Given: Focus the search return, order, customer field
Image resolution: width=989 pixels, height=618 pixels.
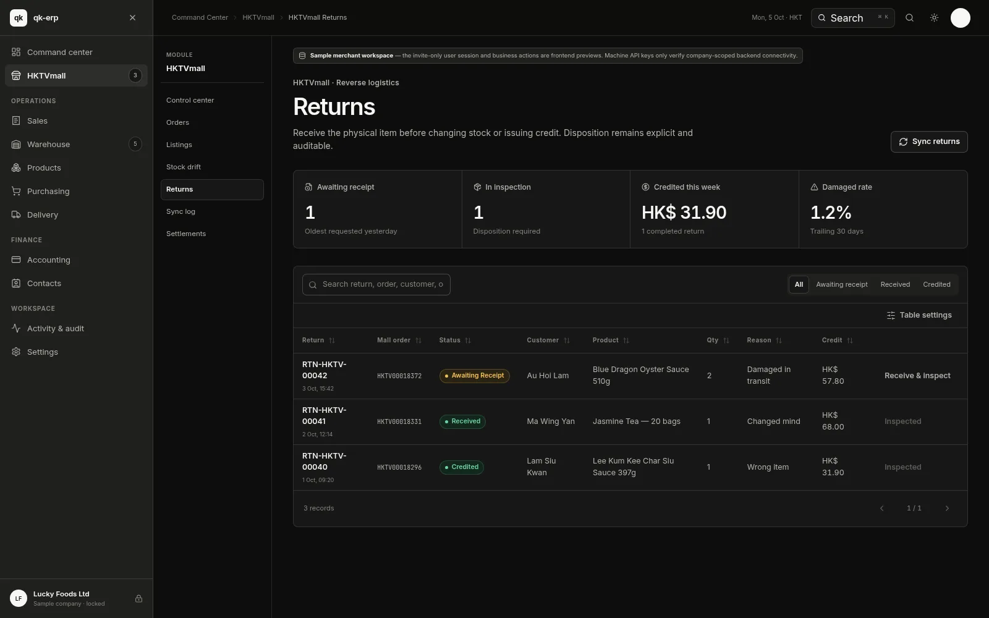Looking at the screenshot, I should click(x=376, y=285).
